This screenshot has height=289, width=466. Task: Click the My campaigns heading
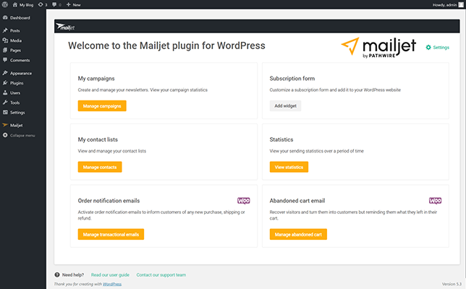96,78
